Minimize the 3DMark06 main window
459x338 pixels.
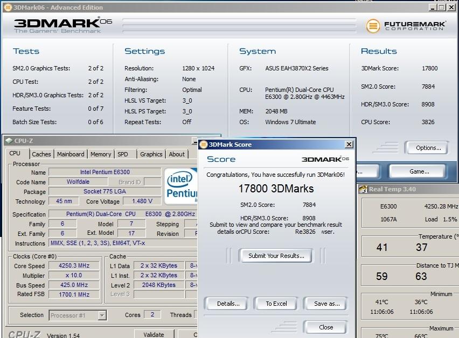pyautogui.click(x=433, y=8)
